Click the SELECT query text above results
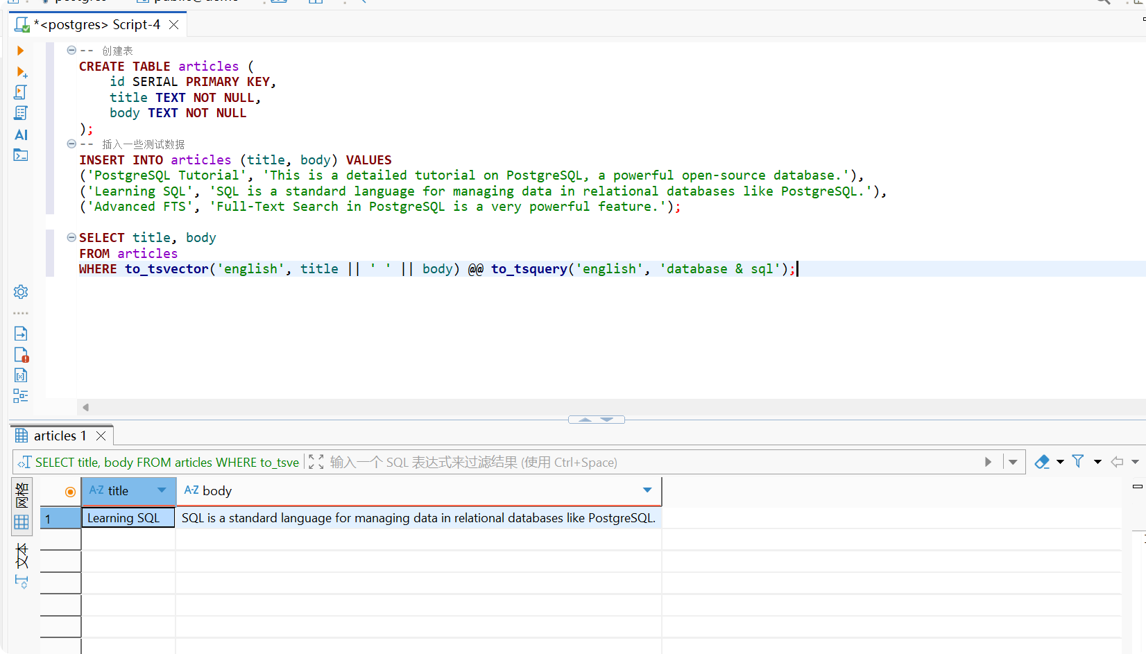The width and height of the screenshot is (1146, 654). (166, 463)
